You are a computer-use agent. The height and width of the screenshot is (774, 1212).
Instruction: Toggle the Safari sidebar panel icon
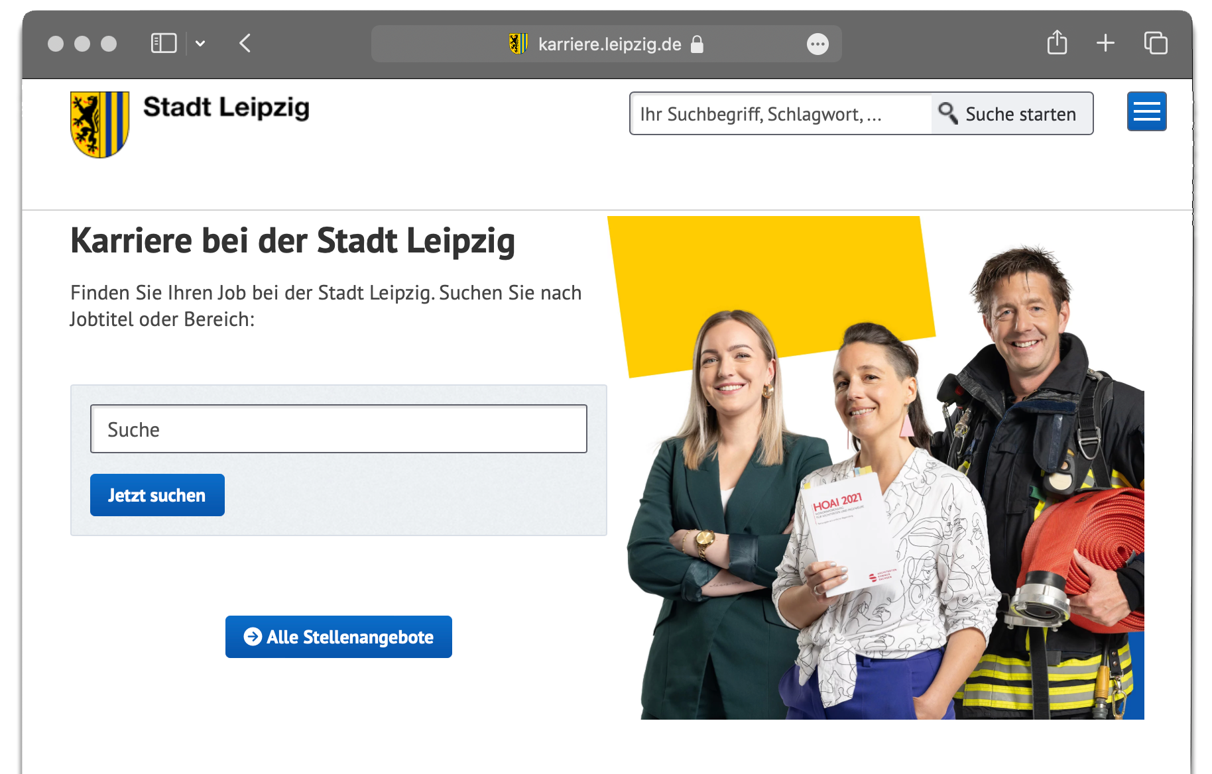pyautogui.click(x=164, y=44)
